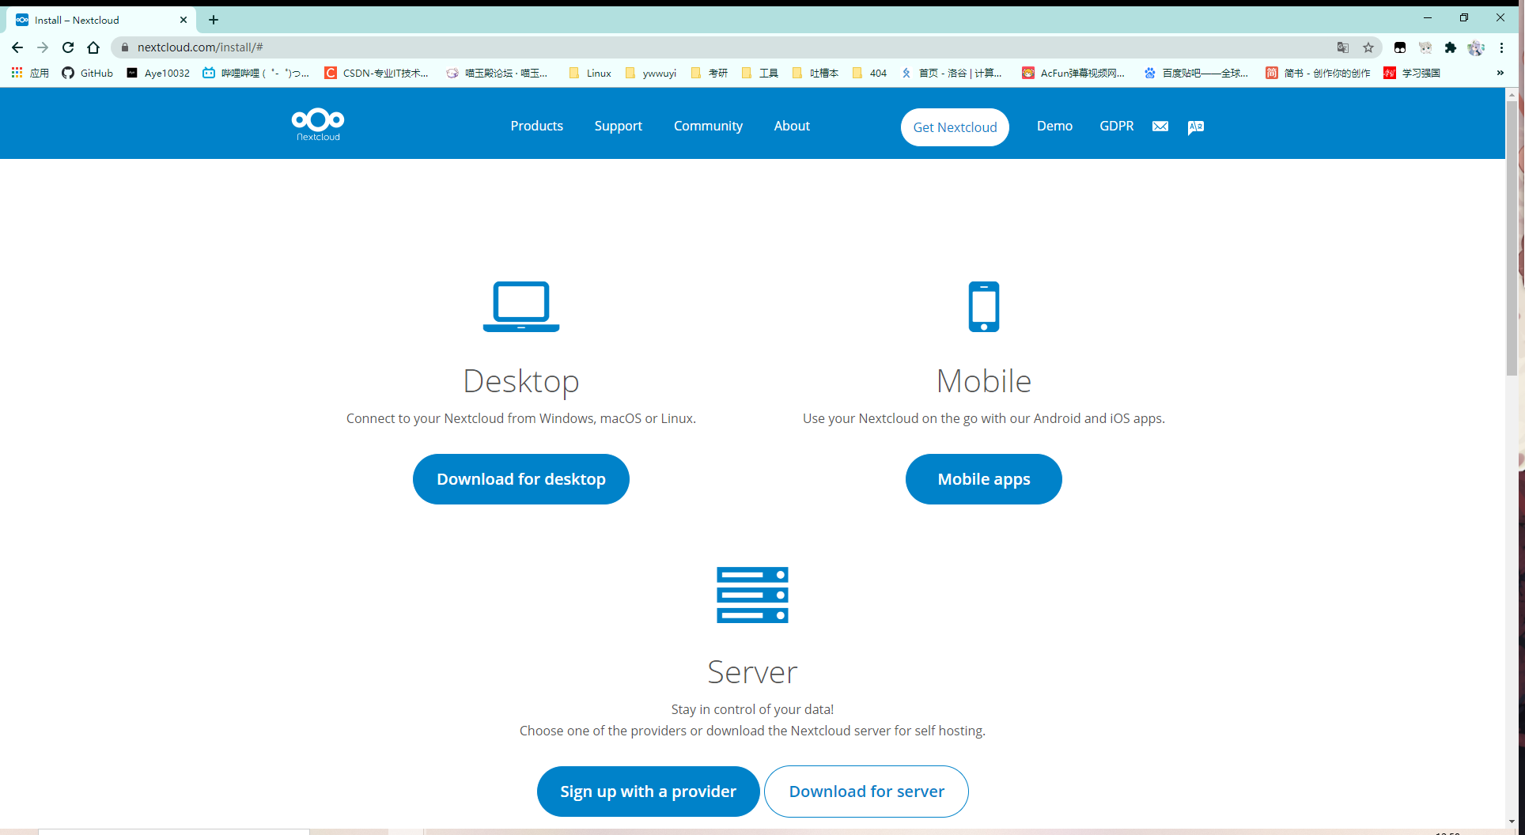Click the Server rack icon
Viewport: 1525px width, 835px height.
pyautogui.click(x=752, y=595)
